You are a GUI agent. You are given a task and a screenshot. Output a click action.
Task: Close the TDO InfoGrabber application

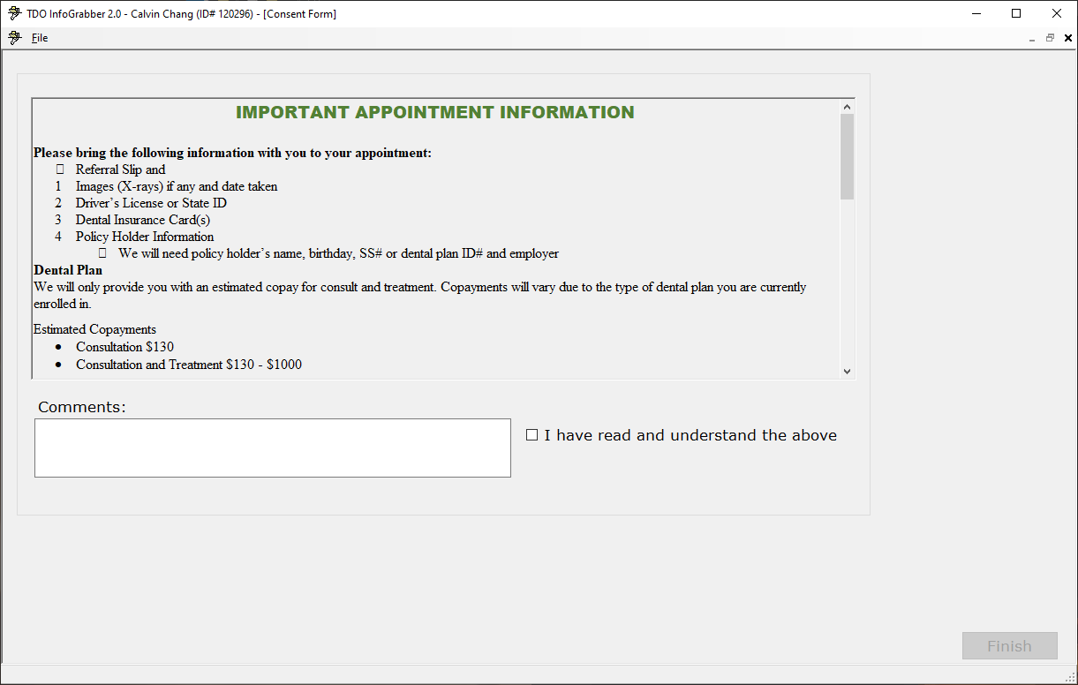point(1057,13)
